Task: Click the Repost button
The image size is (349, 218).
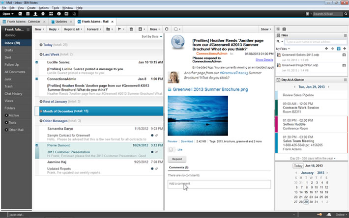Action: pyautogui.click(x=177, y=159)
